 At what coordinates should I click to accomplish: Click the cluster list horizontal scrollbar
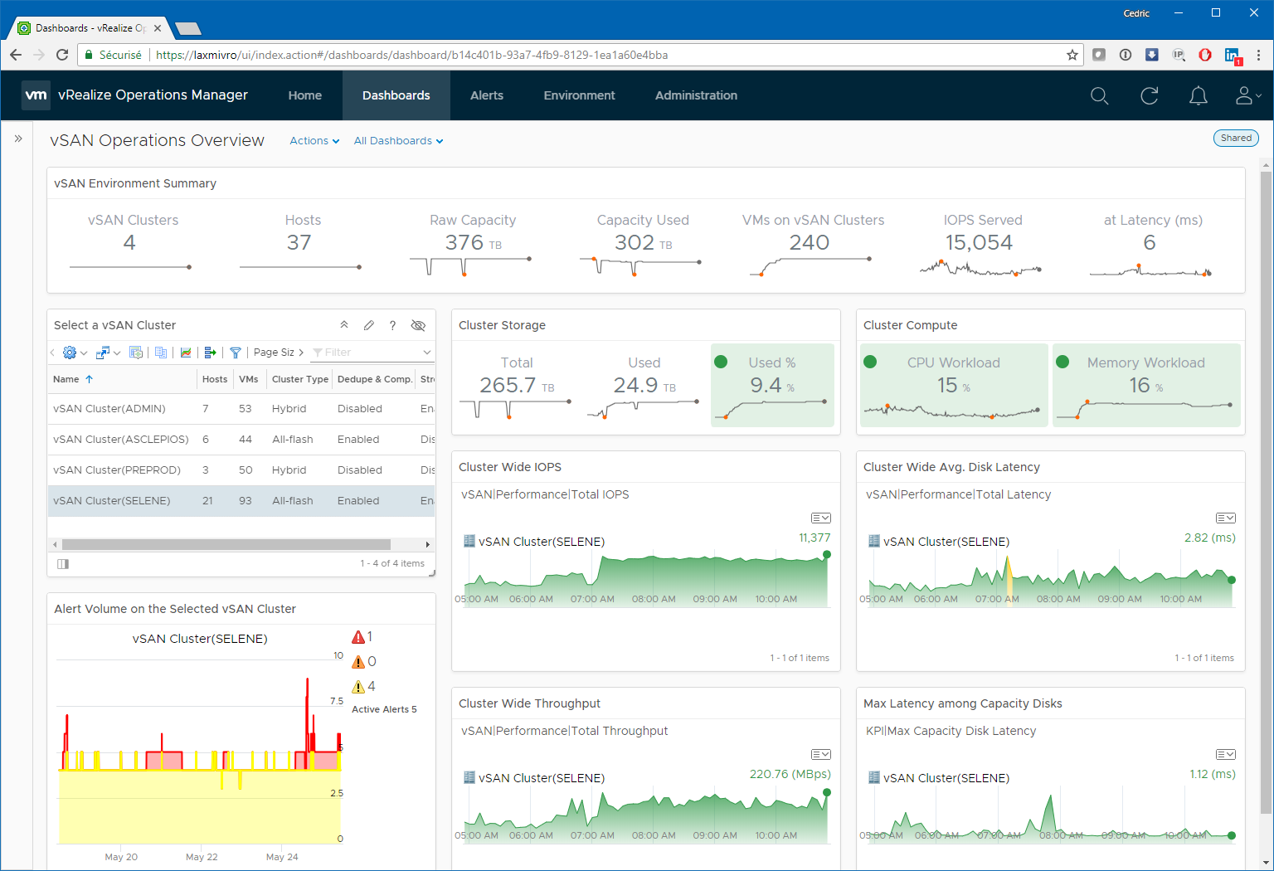pos(226,545)
